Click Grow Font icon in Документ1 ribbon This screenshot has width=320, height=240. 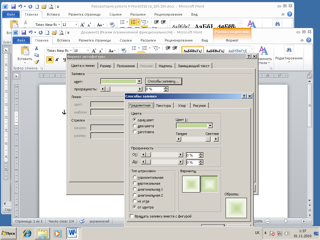[94, 51]
